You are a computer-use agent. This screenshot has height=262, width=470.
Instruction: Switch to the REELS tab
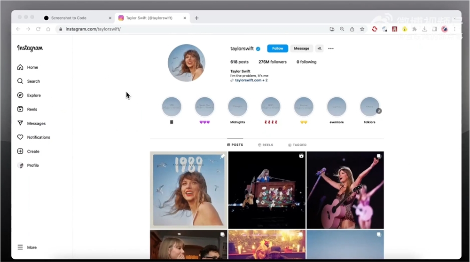pos(266,145)
